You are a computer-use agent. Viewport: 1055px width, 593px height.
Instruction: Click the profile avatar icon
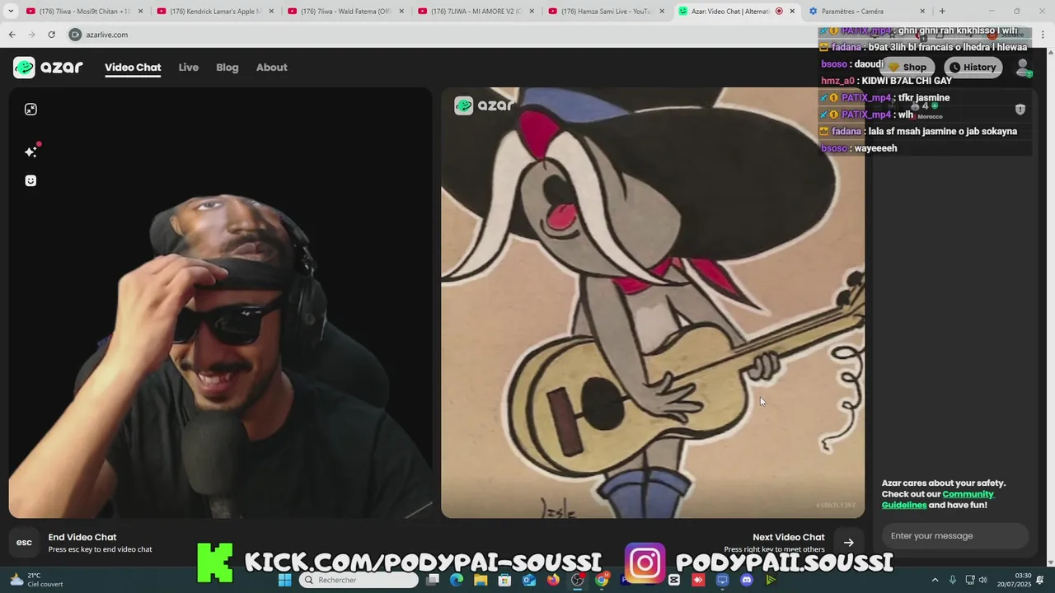(1023, 68)
